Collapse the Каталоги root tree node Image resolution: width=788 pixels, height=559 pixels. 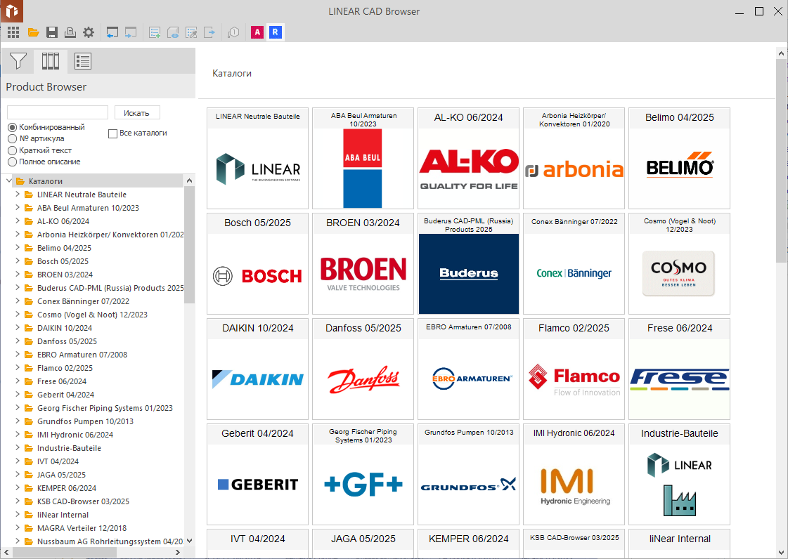tap(8, 180)
